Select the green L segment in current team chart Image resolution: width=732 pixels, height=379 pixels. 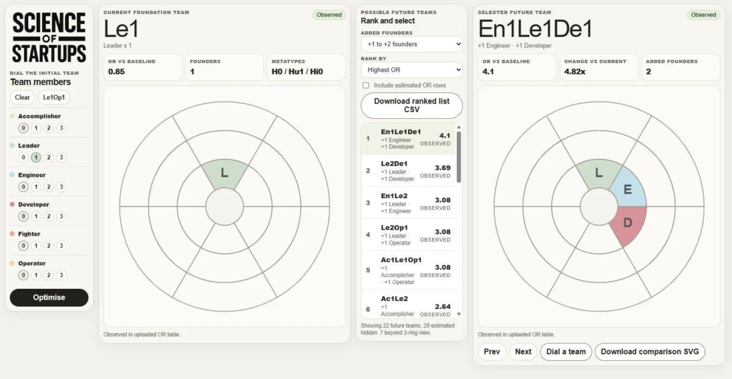click(224, 173)
